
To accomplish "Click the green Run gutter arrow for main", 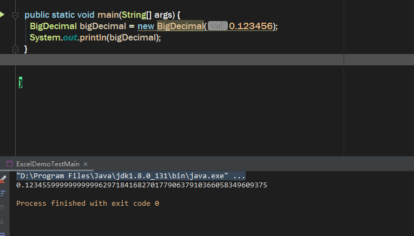I will (x=2, y=15).
